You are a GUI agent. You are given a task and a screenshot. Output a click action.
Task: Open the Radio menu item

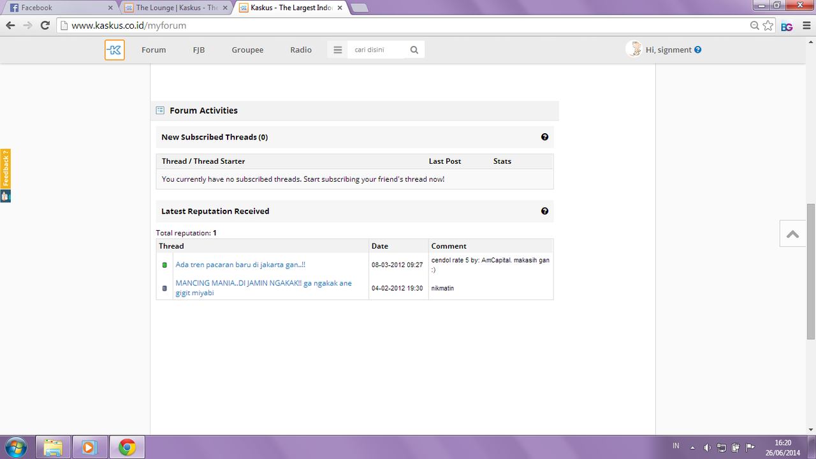point(301,50)
